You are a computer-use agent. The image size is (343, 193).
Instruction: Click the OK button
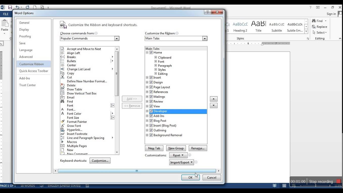pyautogui.click(x=191, y=177)
